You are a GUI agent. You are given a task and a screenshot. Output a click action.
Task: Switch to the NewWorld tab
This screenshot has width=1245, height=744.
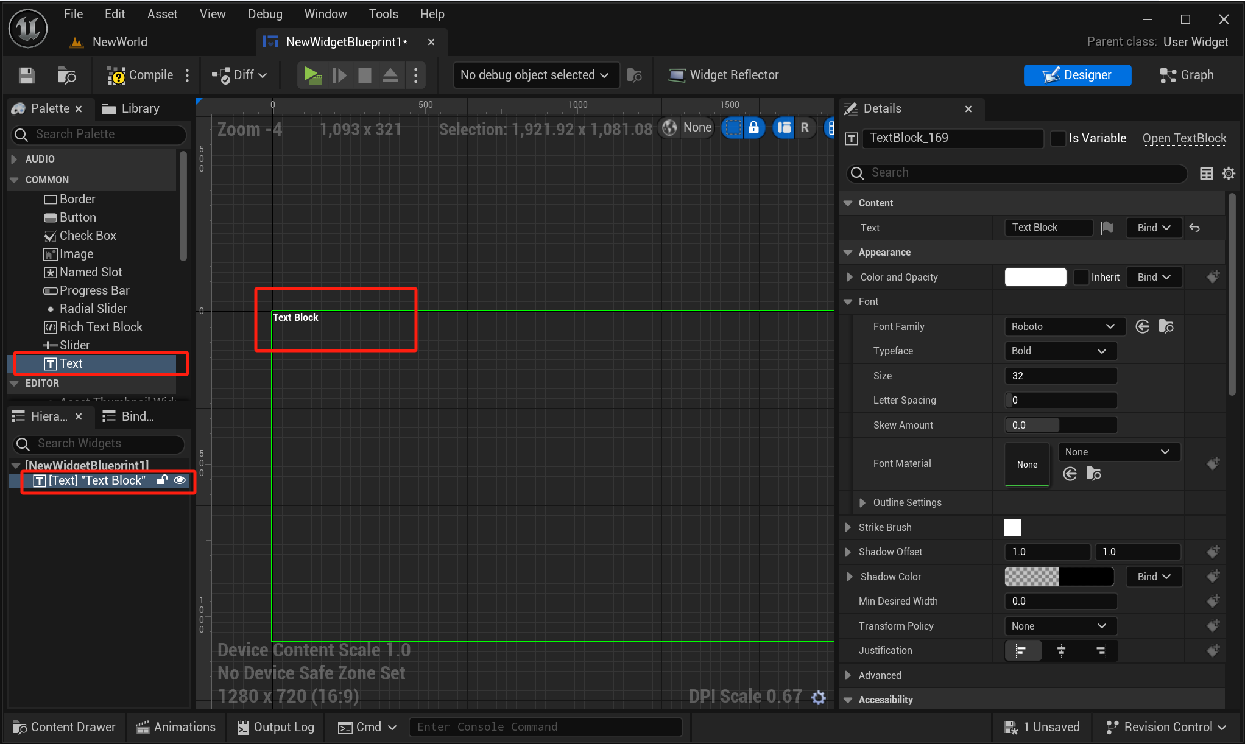point(119,41)
